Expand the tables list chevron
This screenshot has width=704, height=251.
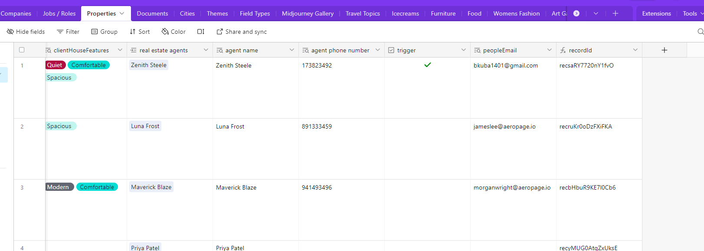pos(596,13)
